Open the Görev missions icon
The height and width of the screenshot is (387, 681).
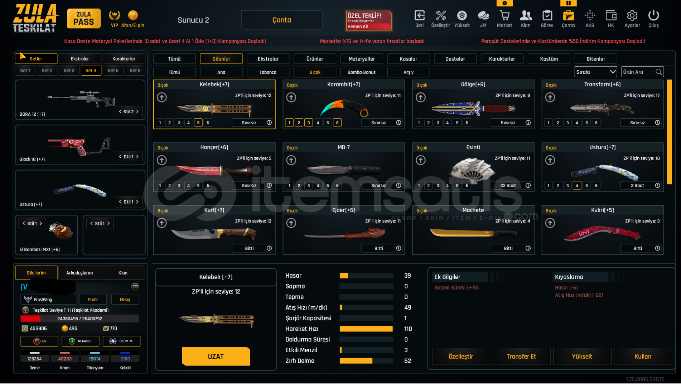(x=547, y=15)
